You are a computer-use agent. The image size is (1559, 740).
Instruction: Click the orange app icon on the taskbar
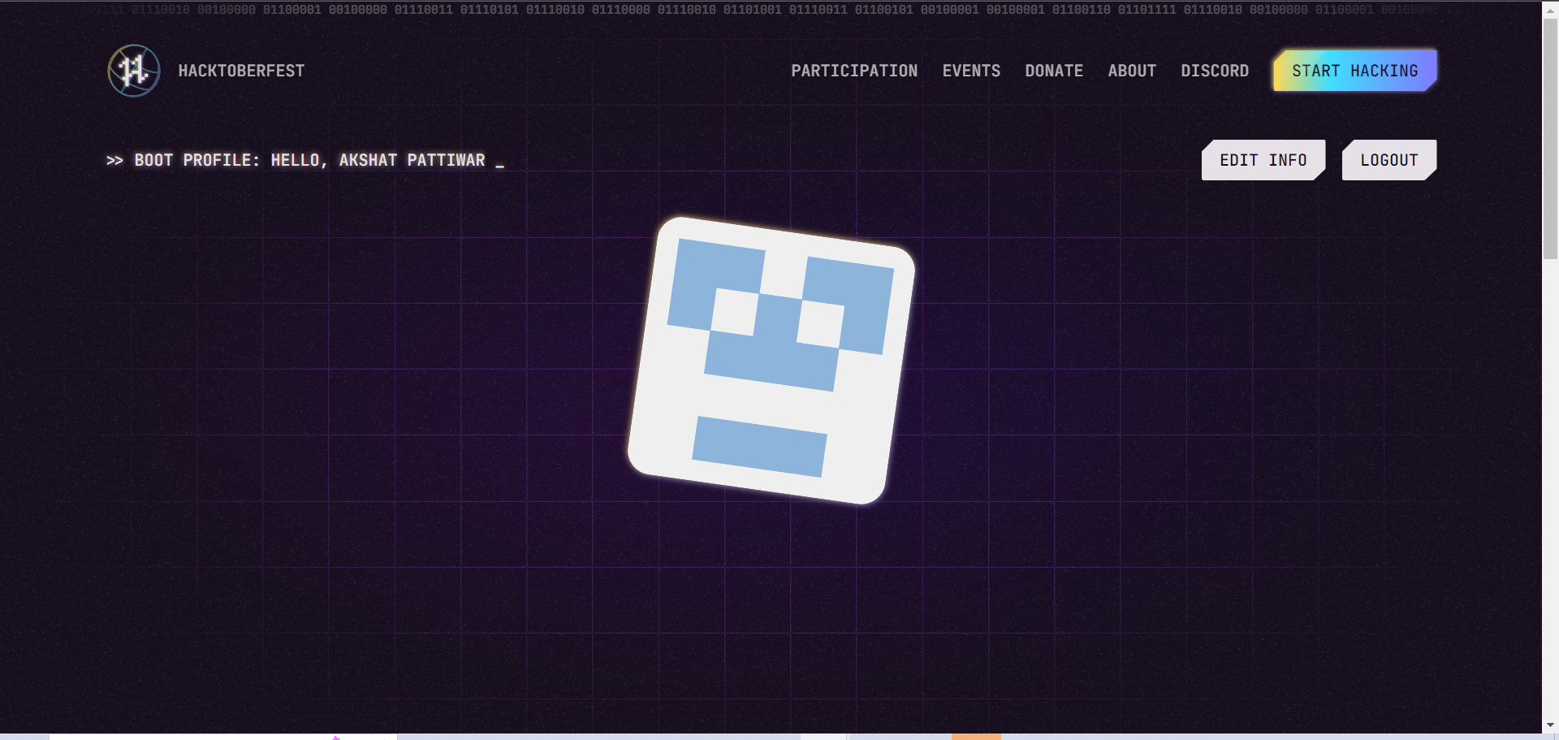point(977,735)
